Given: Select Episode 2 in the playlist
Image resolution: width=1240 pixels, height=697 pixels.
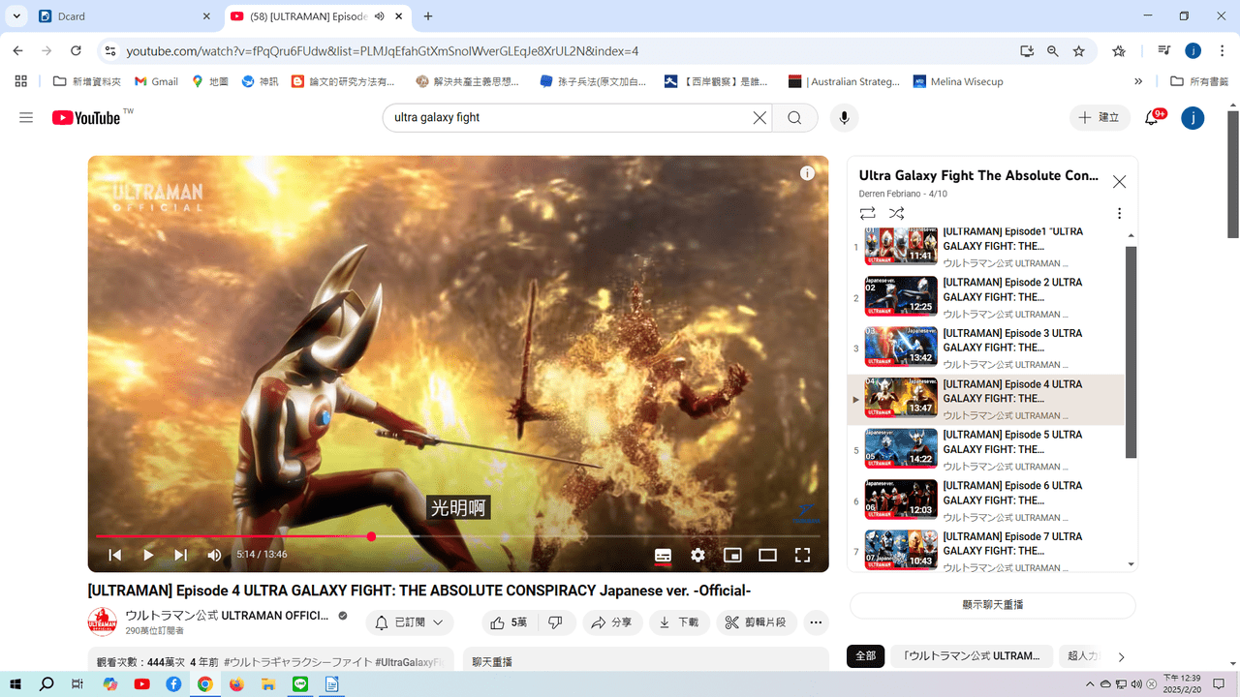Looking at the screenshot, I should click(x=986, y=297).
